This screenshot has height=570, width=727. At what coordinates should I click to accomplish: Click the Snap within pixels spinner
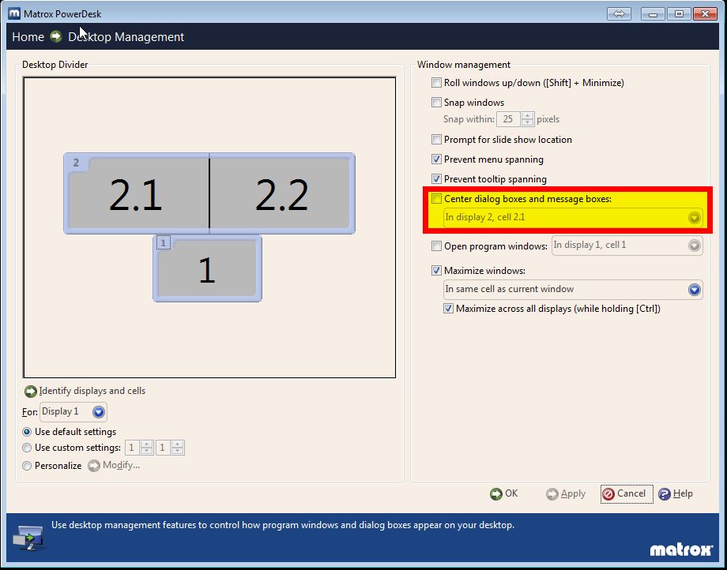(527, 119)
